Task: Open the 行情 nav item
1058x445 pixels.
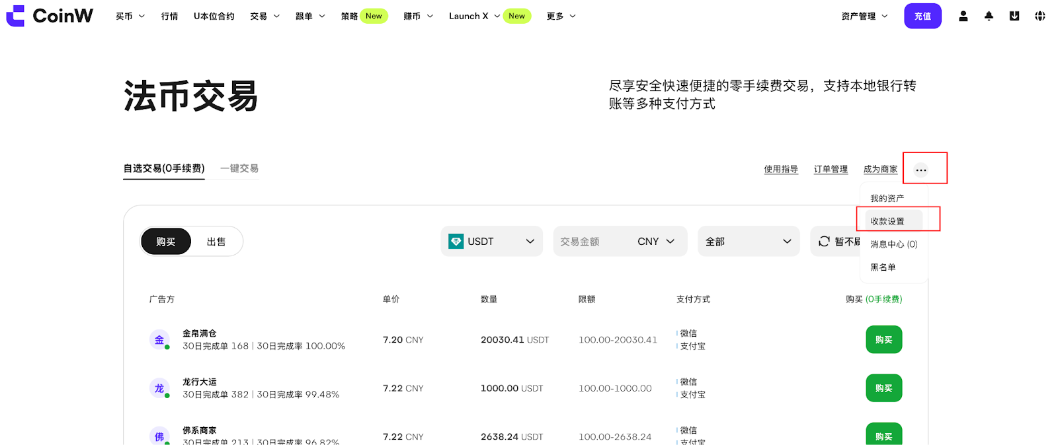Action: [170, 16]
